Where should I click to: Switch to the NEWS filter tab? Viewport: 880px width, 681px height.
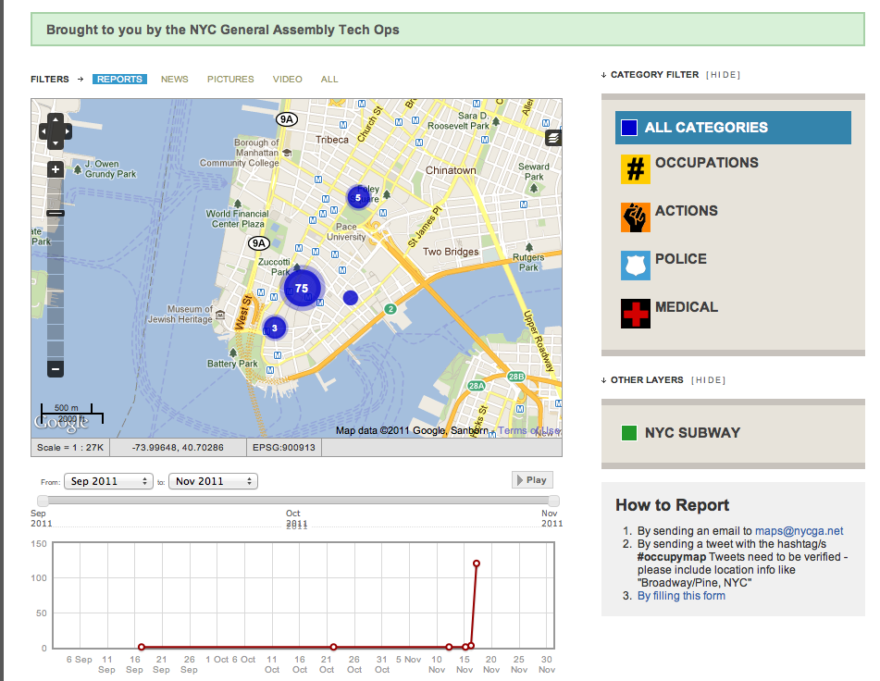[x=174, y=80]
